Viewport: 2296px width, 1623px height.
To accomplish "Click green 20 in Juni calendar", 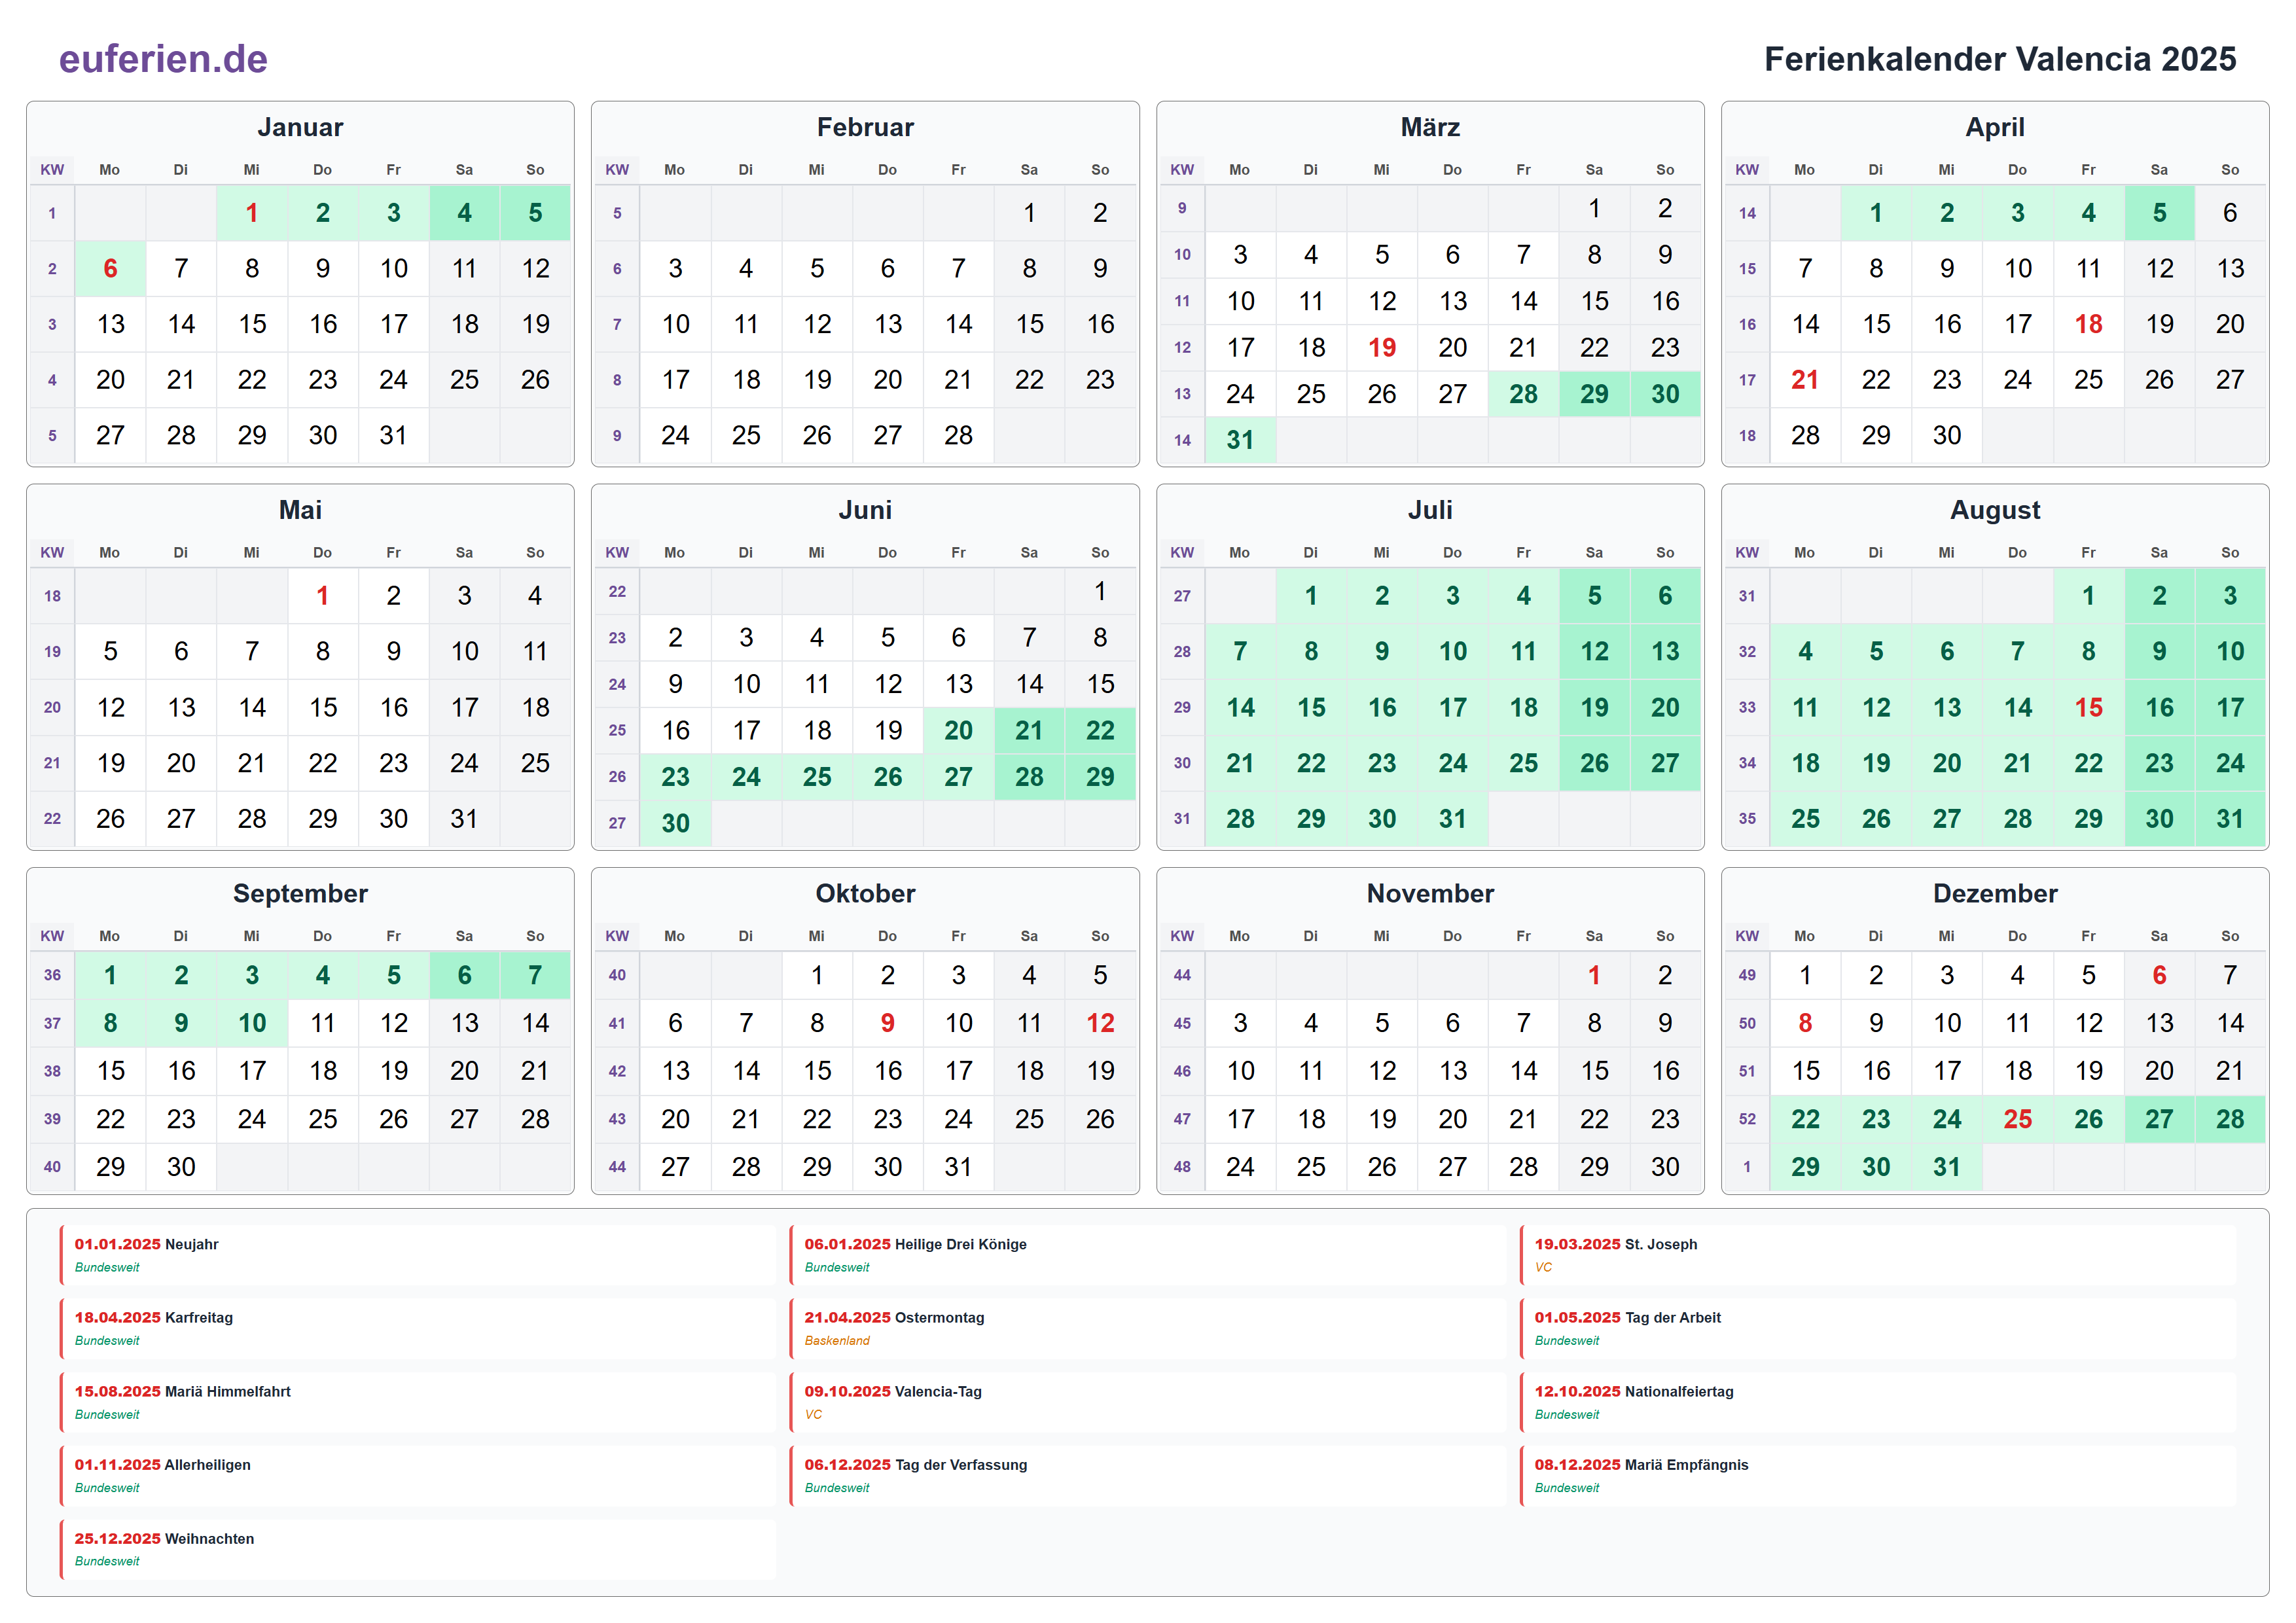I will click(x=958, y=730).
